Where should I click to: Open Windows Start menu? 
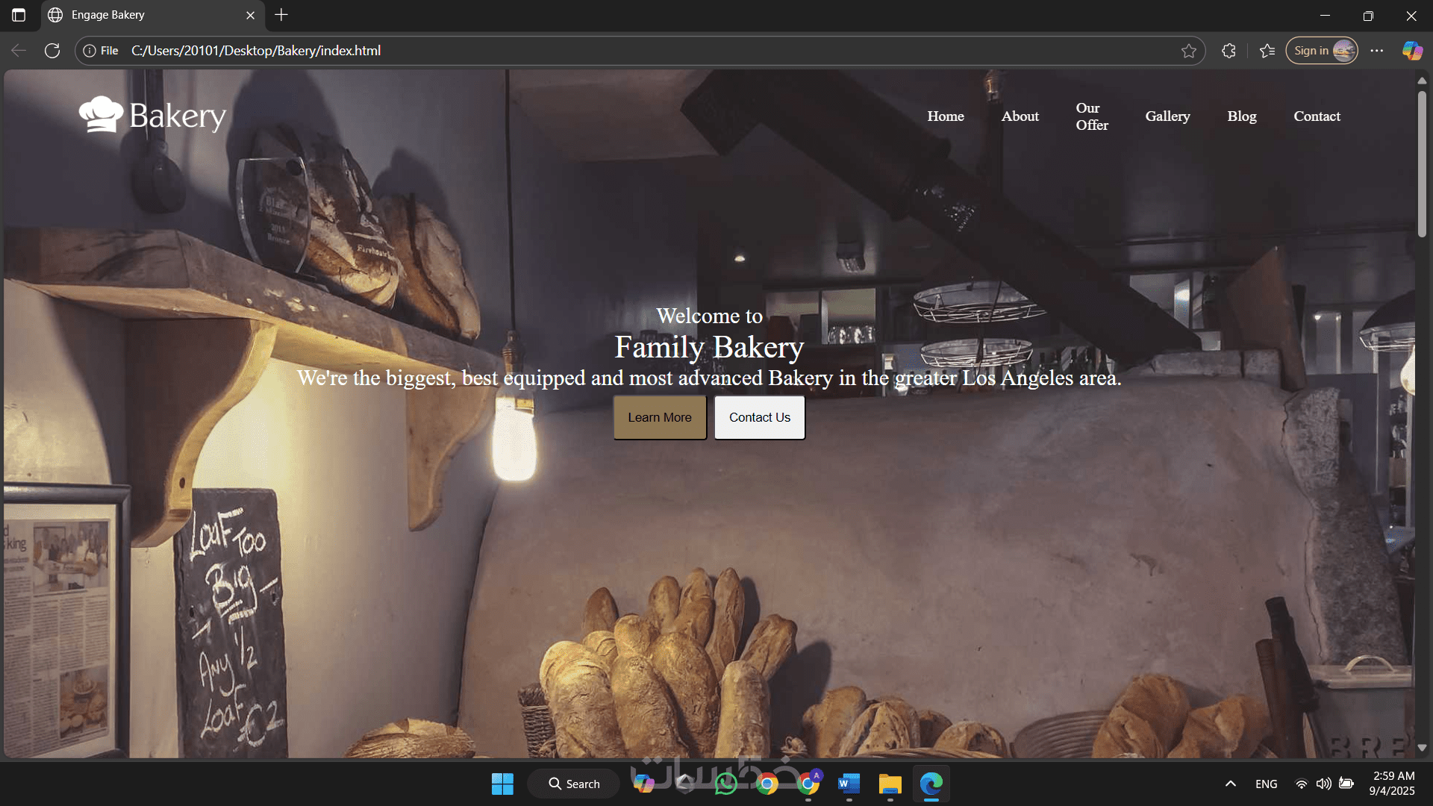[x=502, y=784]
